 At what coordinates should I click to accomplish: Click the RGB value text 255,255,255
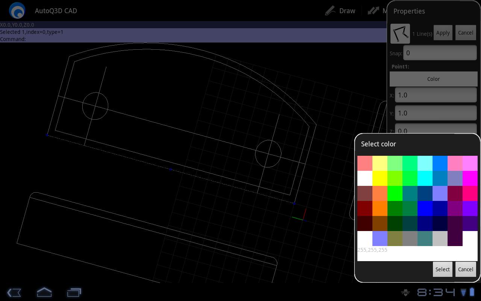coord(372,250)
